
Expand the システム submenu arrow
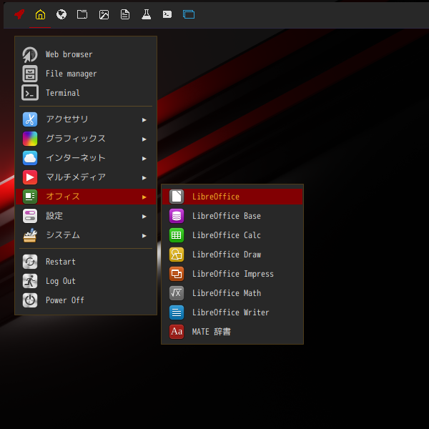[144, 235]
